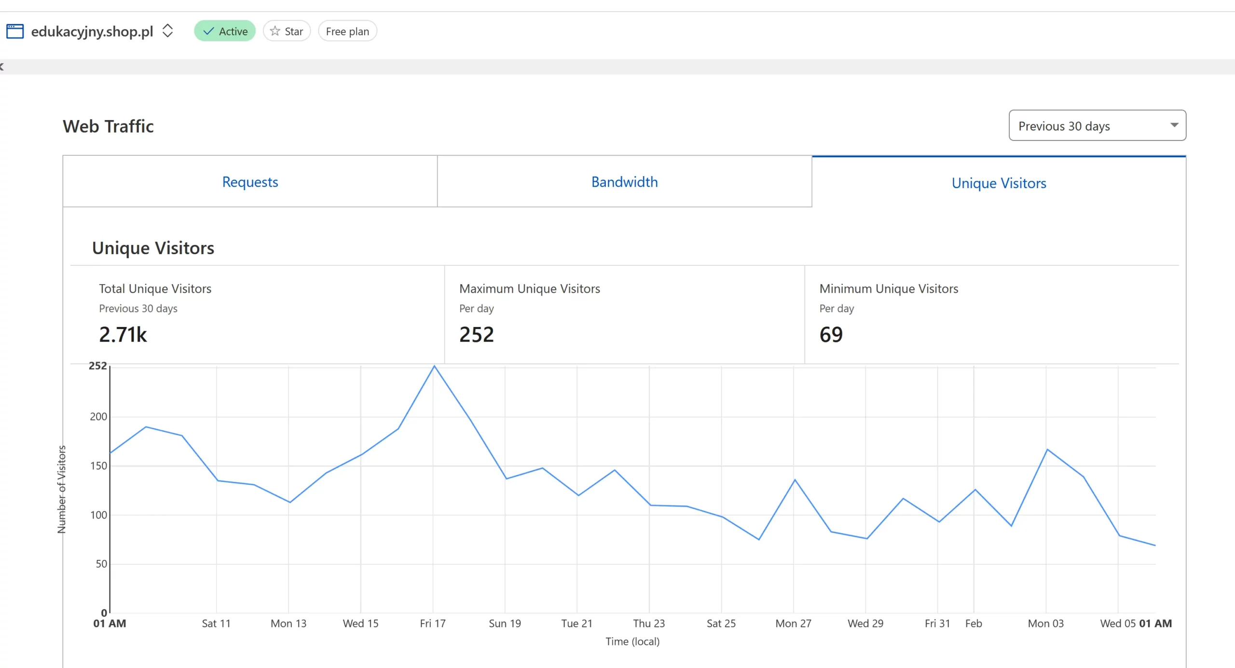Click the Star icon to favorite the site
This screenshot has width=1235, height=668.
pos(275,31)
